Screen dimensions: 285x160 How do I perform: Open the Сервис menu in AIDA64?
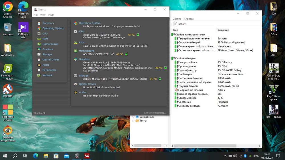click(x=177, y=19)
